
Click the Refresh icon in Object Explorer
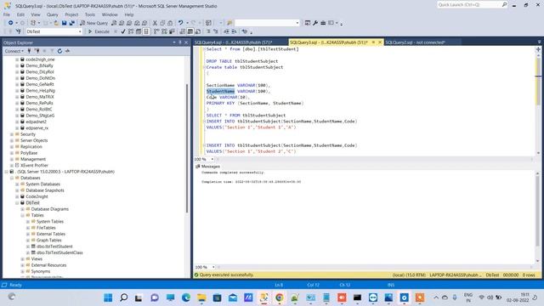point(59,51)
